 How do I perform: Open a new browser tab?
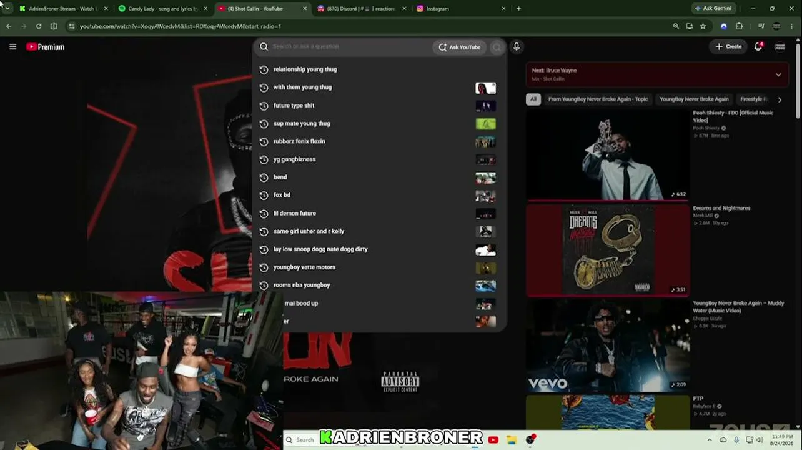pyautogui.click(x=518, y=9)
